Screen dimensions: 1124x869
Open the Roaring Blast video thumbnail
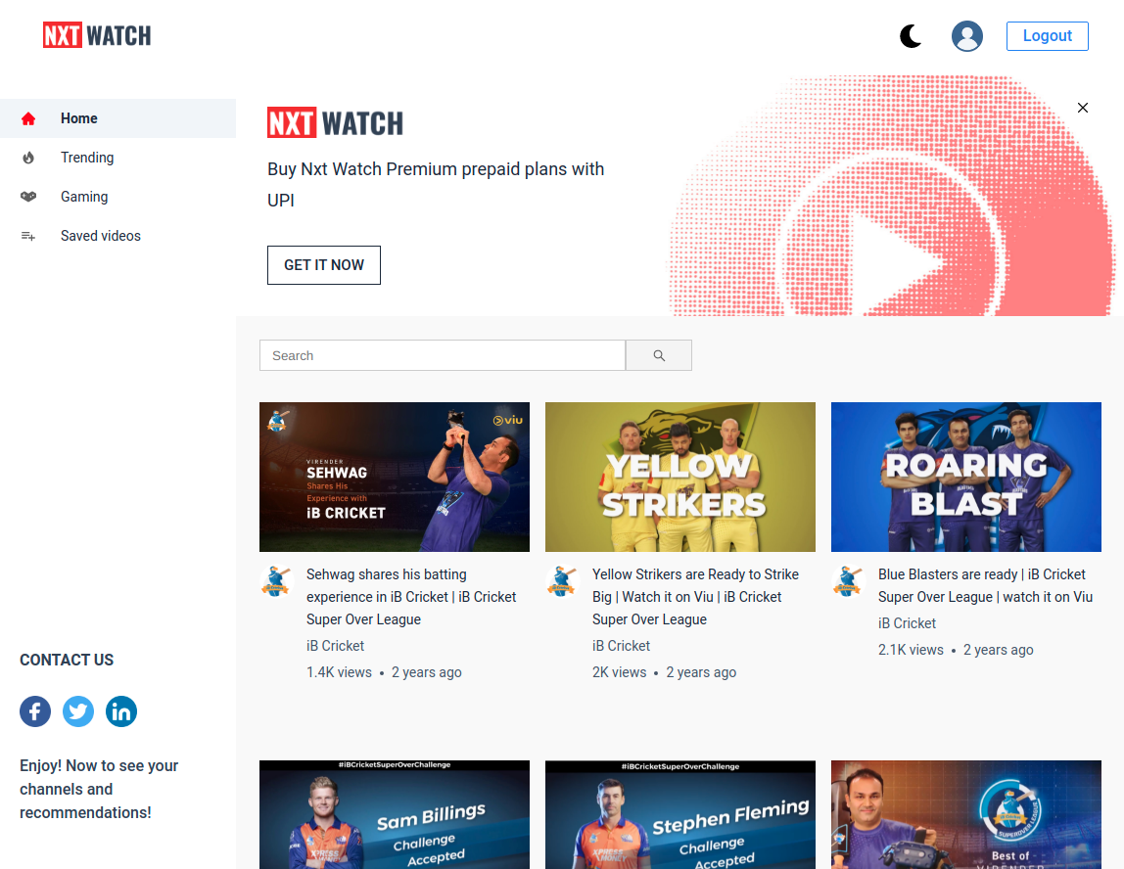(966, 477)
